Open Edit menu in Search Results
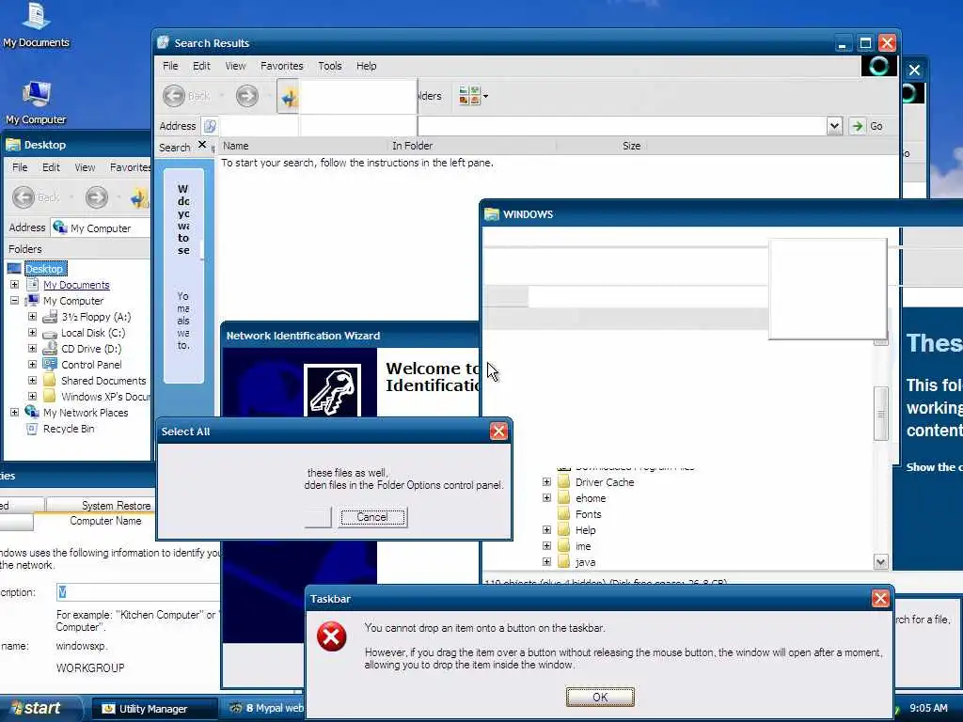Image resolution: width=963 pixels, height=722 pixels. 201,66
